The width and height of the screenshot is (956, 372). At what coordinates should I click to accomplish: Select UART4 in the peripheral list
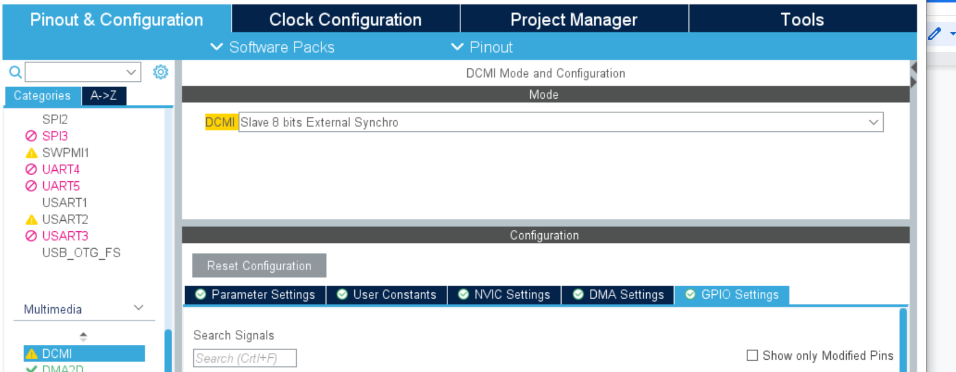(60, 169)
